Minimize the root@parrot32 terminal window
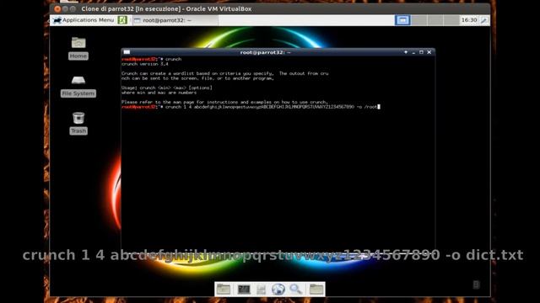This screenshot has height=303, width=540. click(x=413, y=52)
